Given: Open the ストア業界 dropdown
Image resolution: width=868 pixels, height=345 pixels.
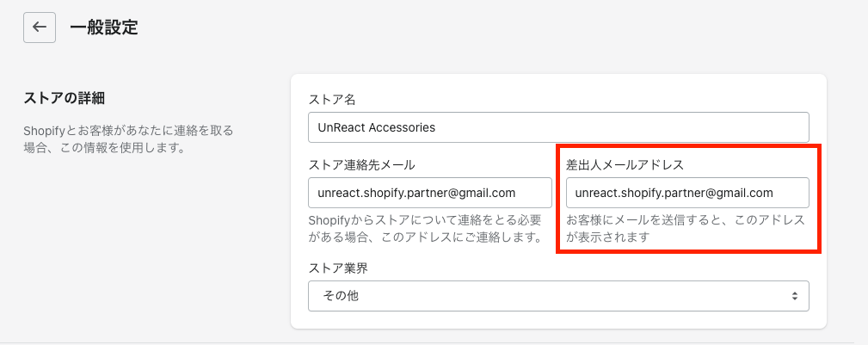Looking at the screenshot, I should [557, 296].
